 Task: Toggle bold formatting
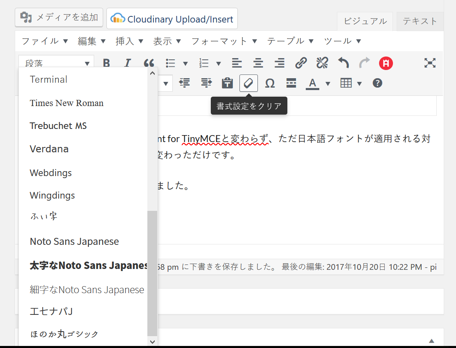(106, 63)
